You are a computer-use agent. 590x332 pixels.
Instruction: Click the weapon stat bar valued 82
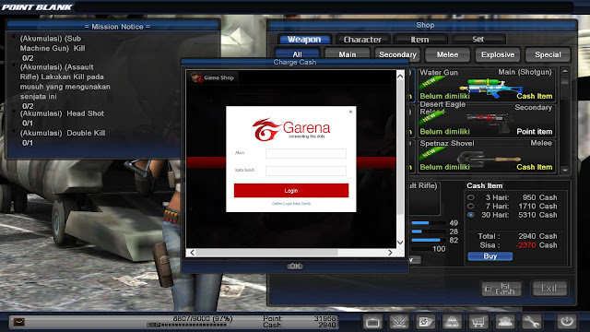pyautogui.click(x=429, y=240)
